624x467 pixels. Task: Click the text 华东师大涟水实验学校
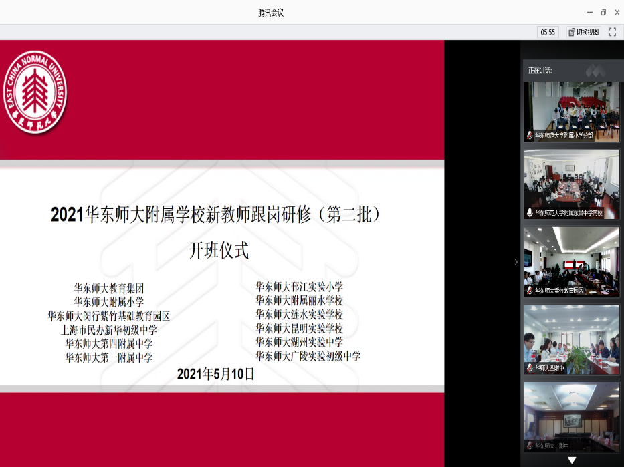click(x=299, y=315)
